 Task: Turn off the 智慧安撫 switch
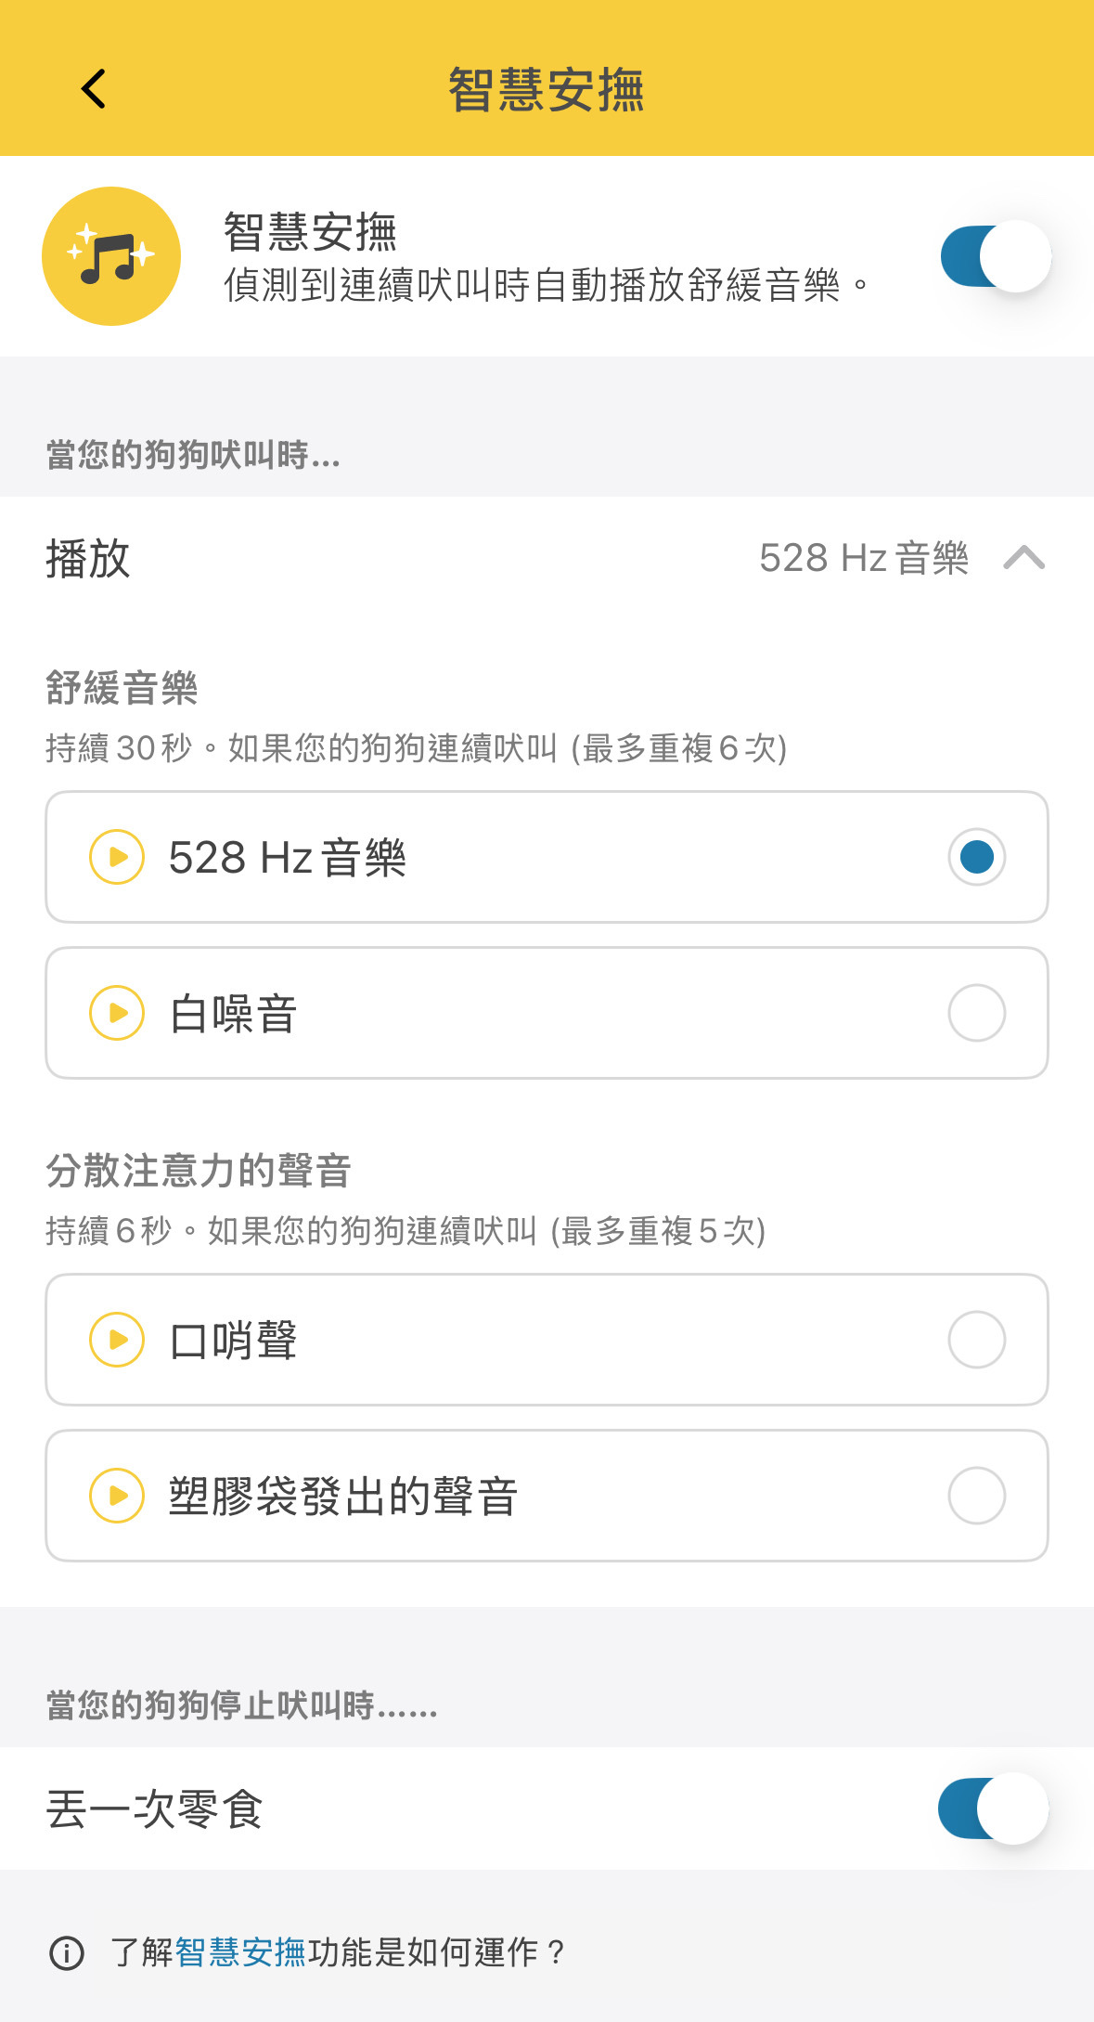coord(995,256)
